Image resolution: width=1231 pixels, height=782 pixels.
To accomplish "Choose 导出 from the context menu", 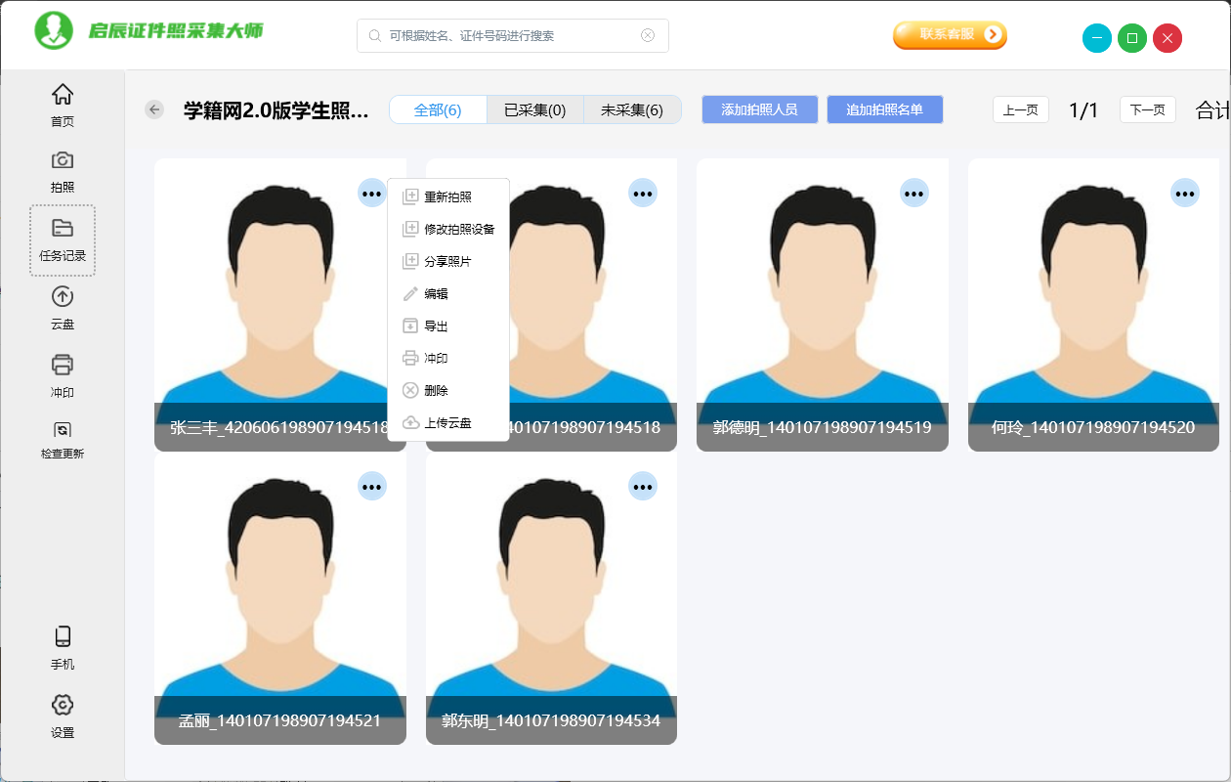I will tap(448, 326).
